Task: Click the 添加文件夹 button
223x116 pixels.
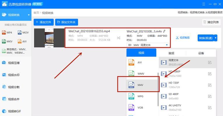Action: (x=66, y=22)
